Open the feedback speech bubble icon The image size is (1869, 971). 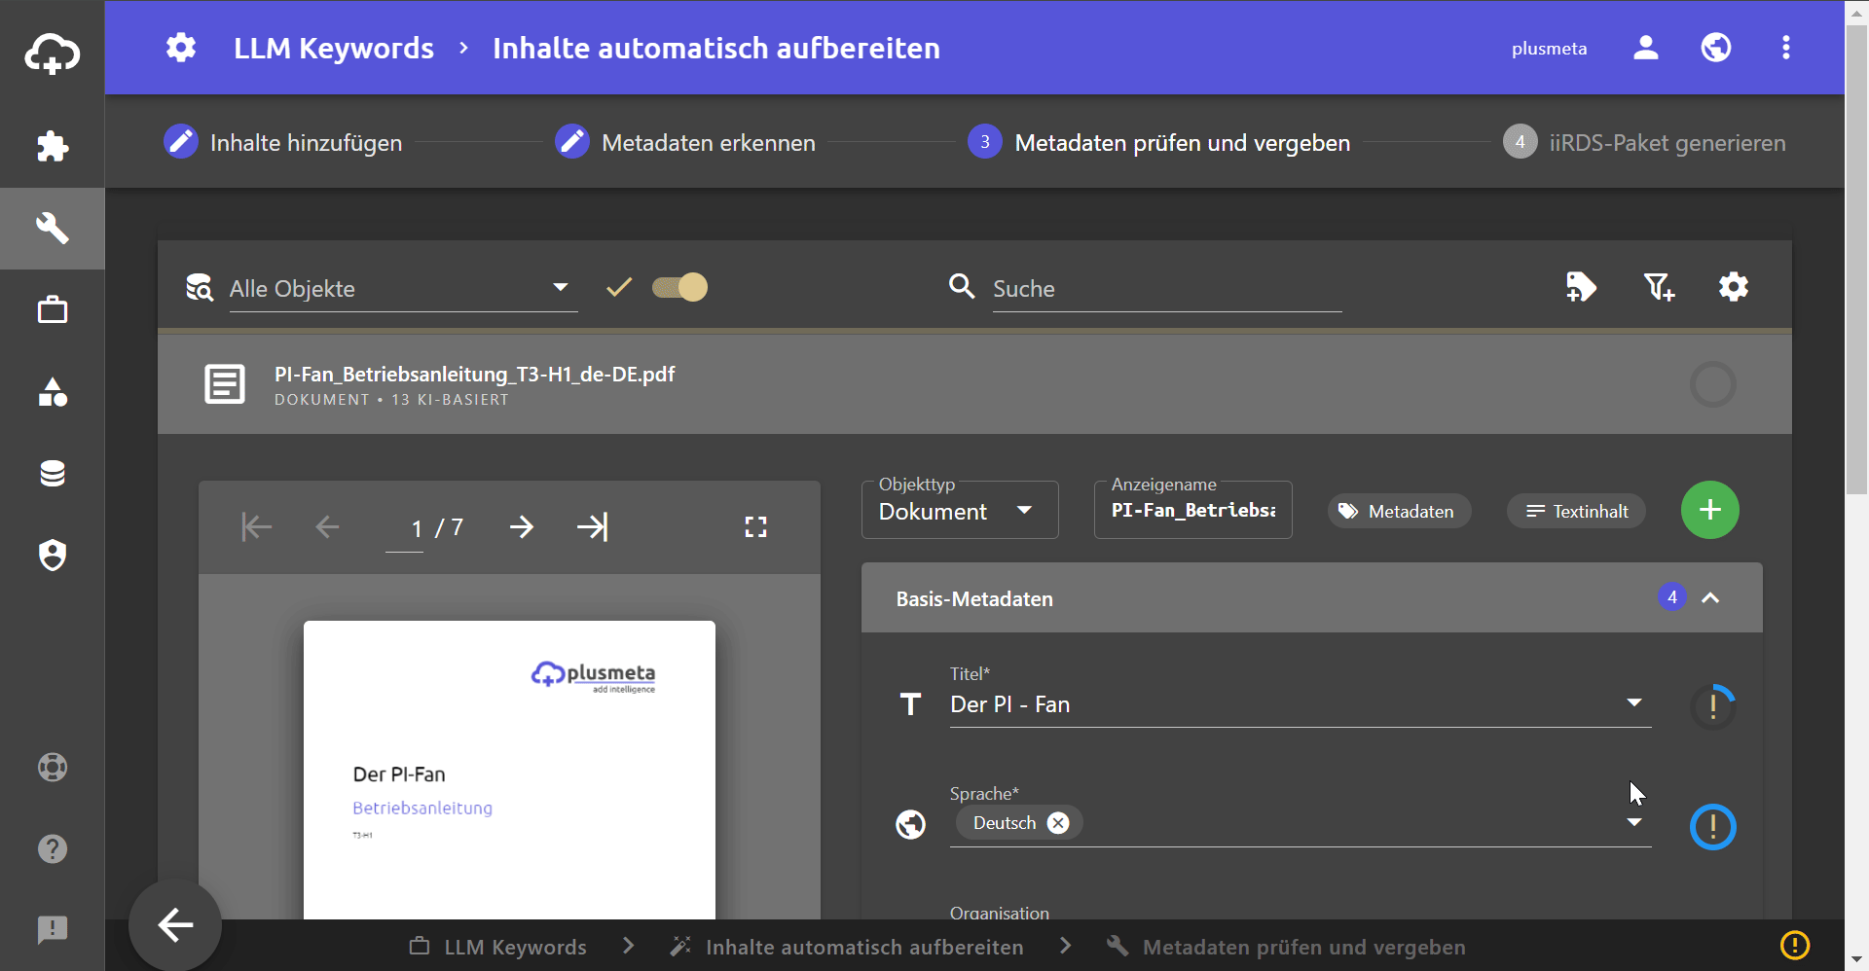coord(53,930)
